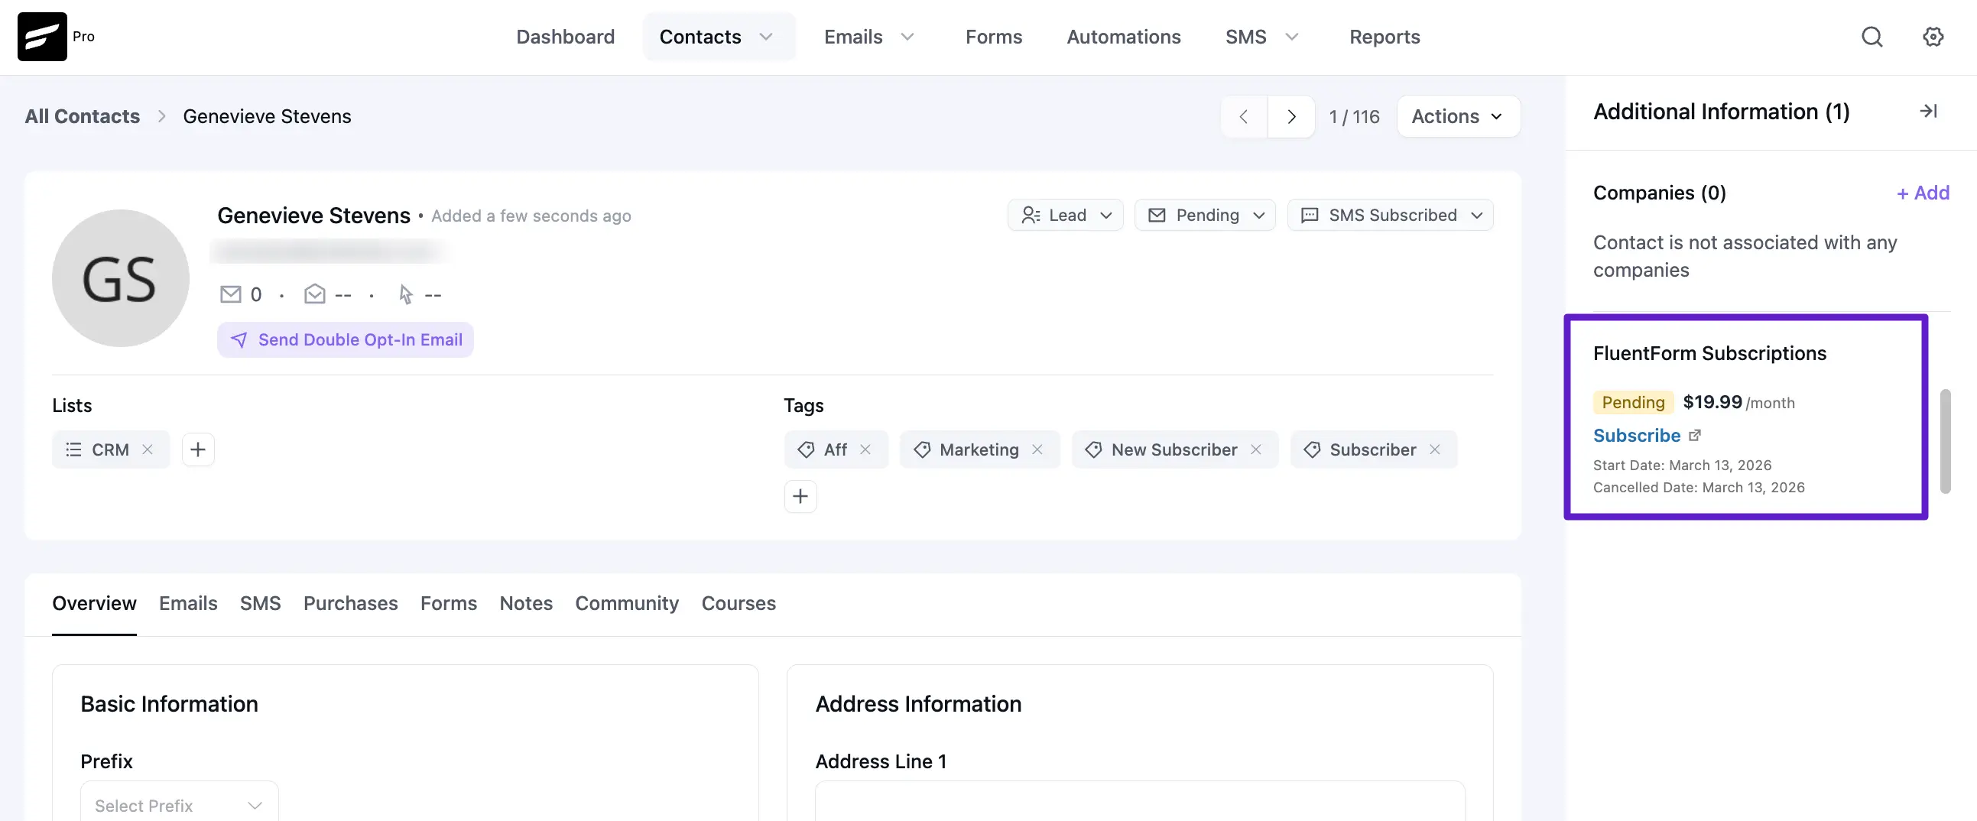Open the Lead contact type dropdown
Screen dimensions: 1977x821
1065,215
